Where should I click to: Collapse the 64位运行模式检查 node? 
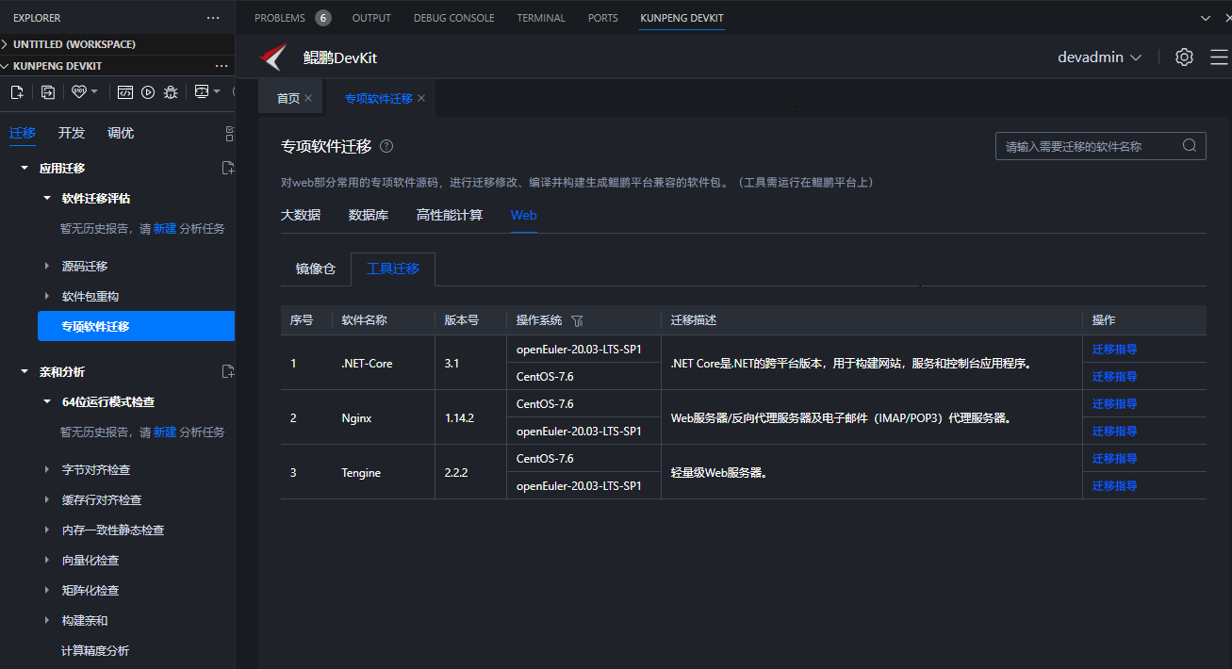pos(47,401)
